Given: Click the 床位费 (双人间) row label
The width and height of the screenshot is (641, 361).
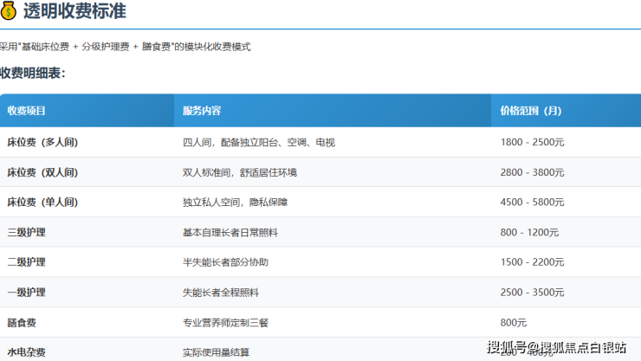Looking at the screenshot, I should [42, 172].
